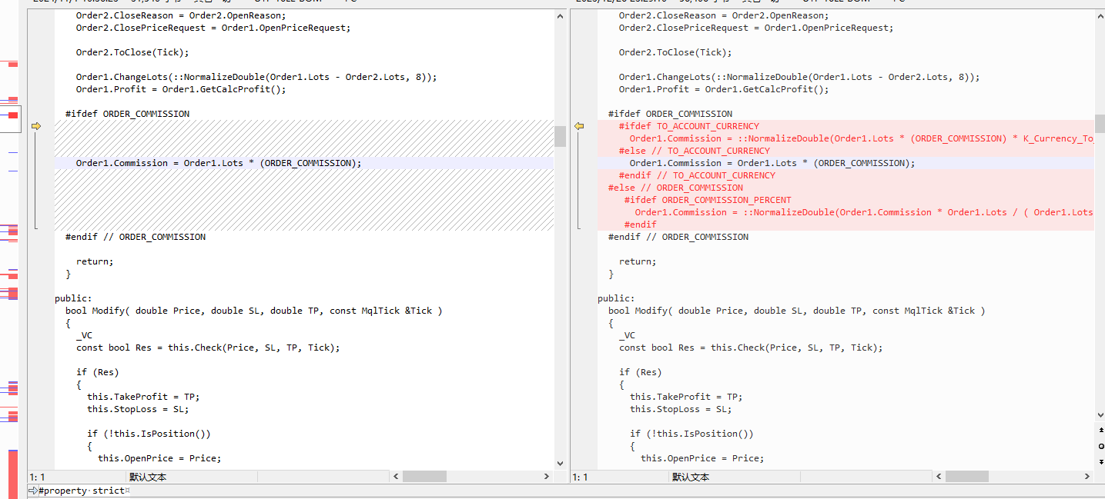Click left '#ifdef ORDER_COMMISSION' line
This screenshot has height=499, width=1105.
click(127, 114)
